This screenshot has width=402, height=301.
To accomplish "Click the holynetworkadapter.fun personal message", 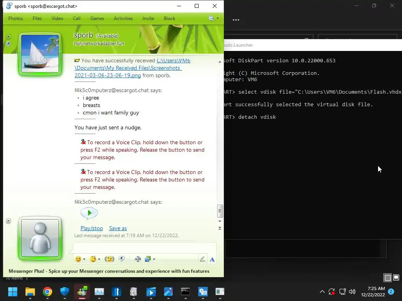I will [99, 44].
